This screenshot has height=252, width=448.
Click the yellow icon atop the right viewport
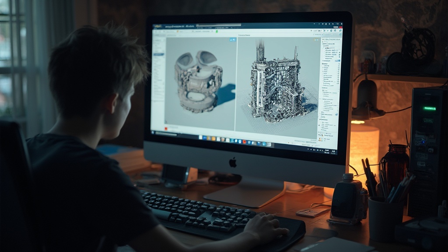(x=315, y=40)
